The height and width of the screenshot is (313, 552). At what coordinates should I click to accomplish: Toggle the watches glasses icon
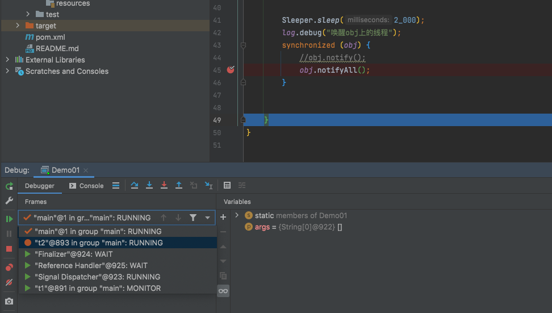pos(223,291)
